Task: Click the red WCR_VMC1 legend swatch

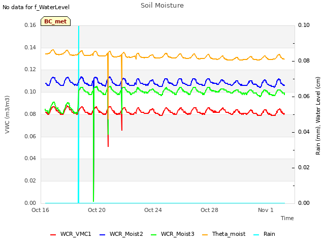Action: click(53, 235)
